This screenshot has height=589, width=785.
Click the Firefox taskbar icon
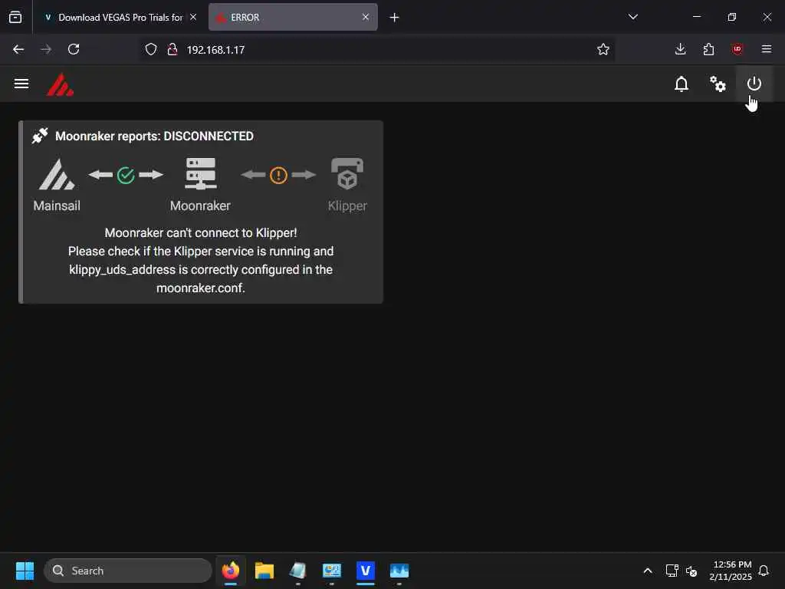[231, 571]
